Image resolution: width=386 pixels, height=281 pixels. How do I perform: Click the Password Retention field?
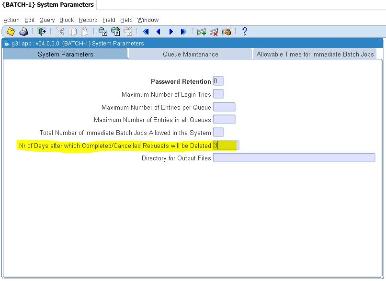[218, 81]
